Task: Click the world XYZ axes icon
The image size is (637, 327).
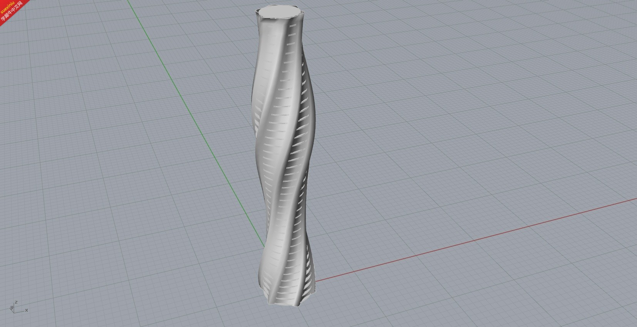Action: (18, 307)
